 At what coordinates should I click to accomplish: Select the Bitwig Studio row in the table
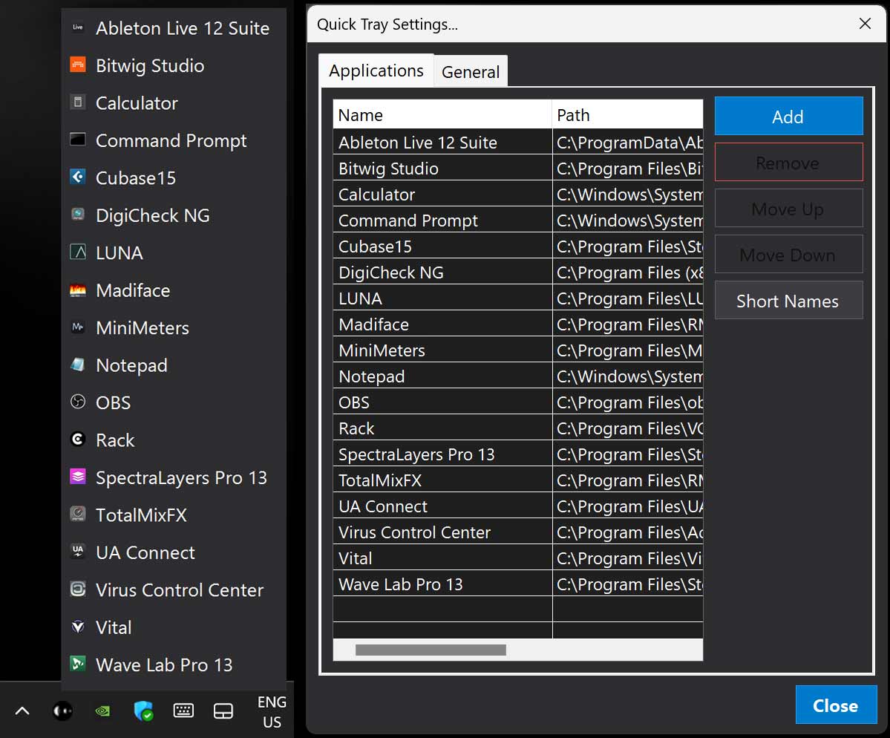[517, 168]
